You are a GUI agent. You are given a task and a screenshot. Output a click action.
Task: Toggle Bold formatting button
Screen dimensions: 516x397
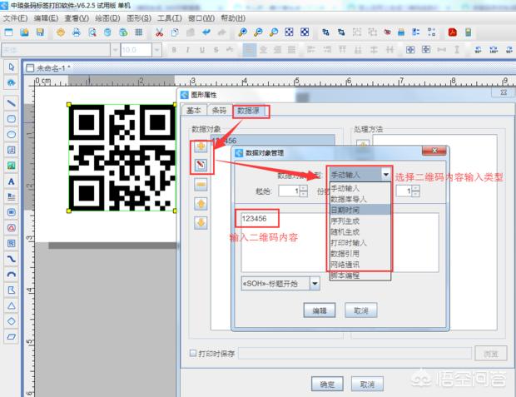coord(174,50)
